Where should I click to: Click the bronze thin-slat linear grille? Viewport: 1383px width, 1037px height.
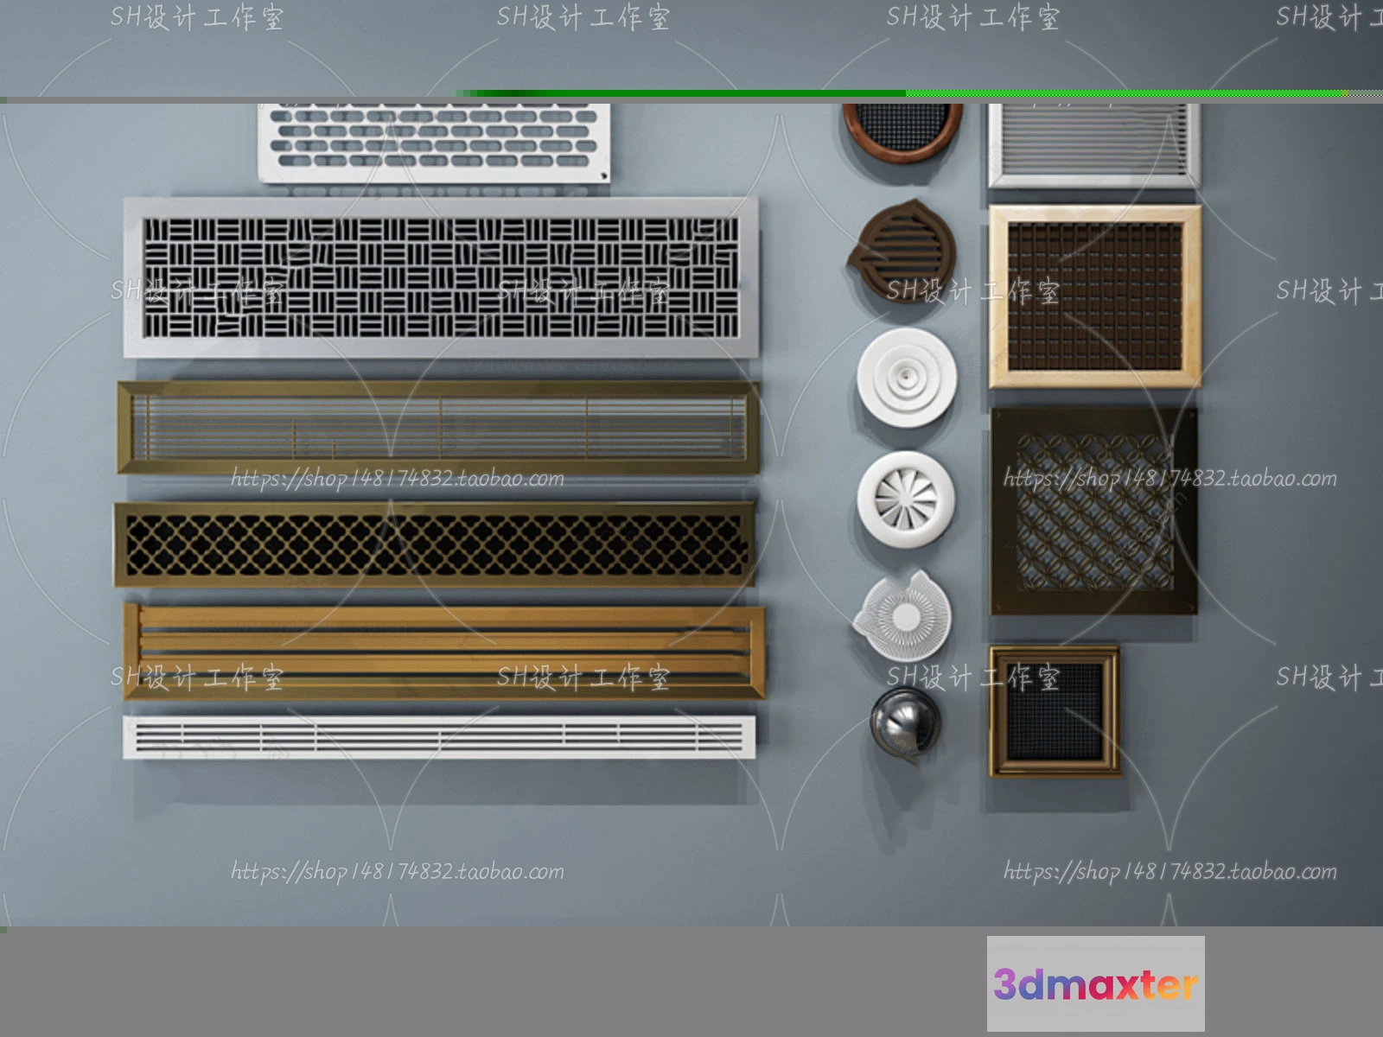tap(438, 427)
